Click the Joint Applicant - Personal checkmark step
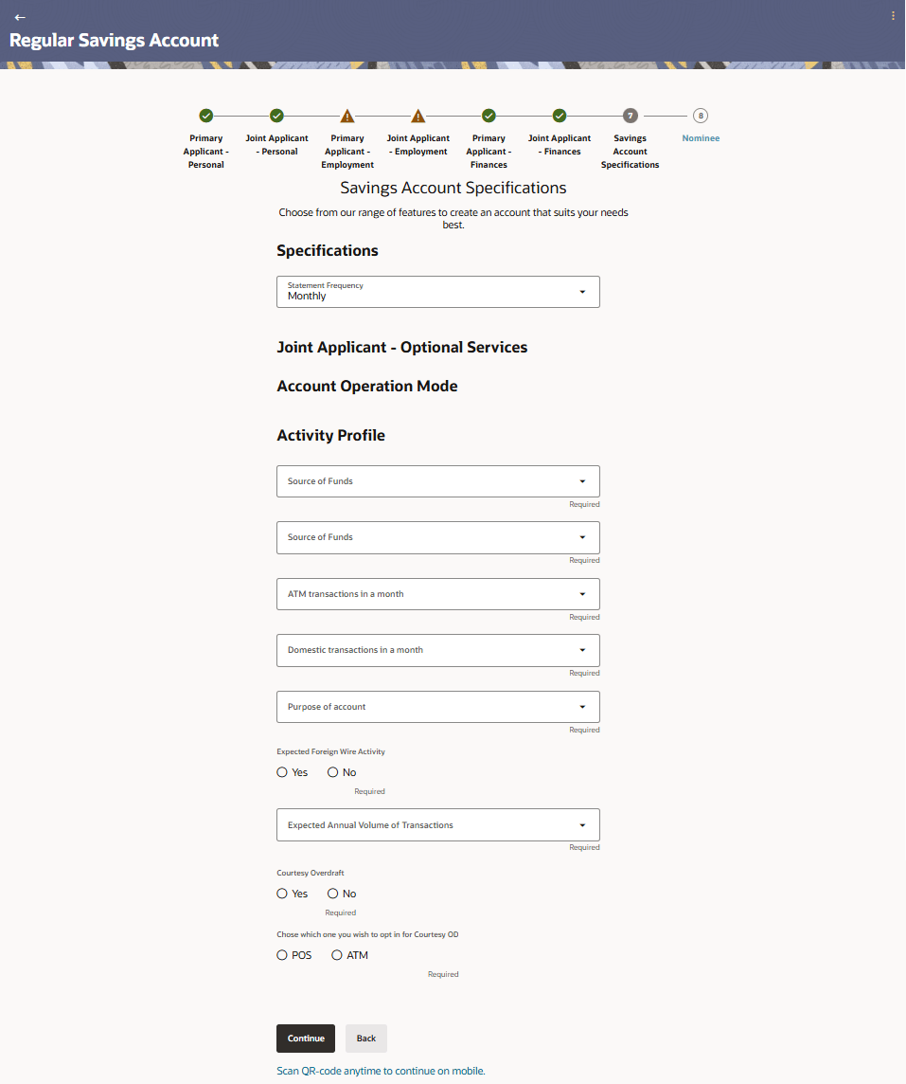906x1084 pixels. [276, 116]
